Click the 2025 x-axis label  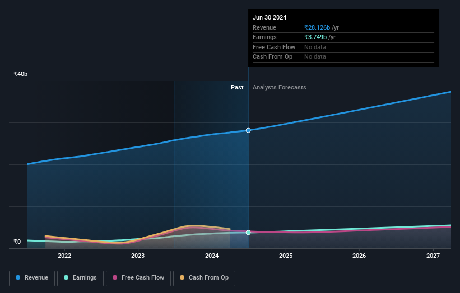[285, 256]
